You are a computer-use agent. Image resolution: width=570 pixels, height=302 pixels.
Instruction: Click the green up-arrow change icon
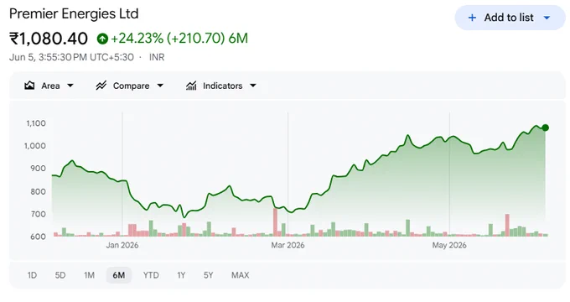[102, 39]
